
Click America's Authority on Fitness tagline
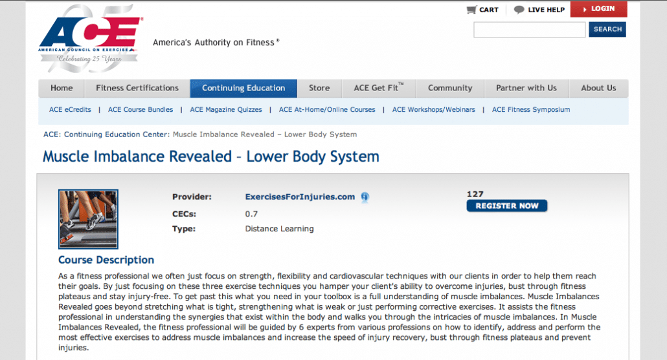(x=216, y=43)
